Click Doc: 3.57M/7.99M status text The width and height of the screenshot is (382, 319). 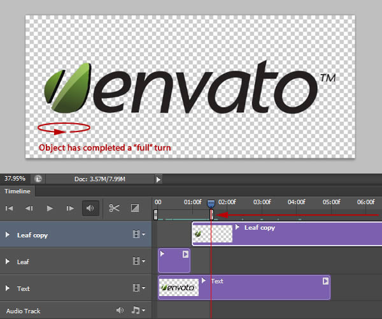tap(100, 179)
